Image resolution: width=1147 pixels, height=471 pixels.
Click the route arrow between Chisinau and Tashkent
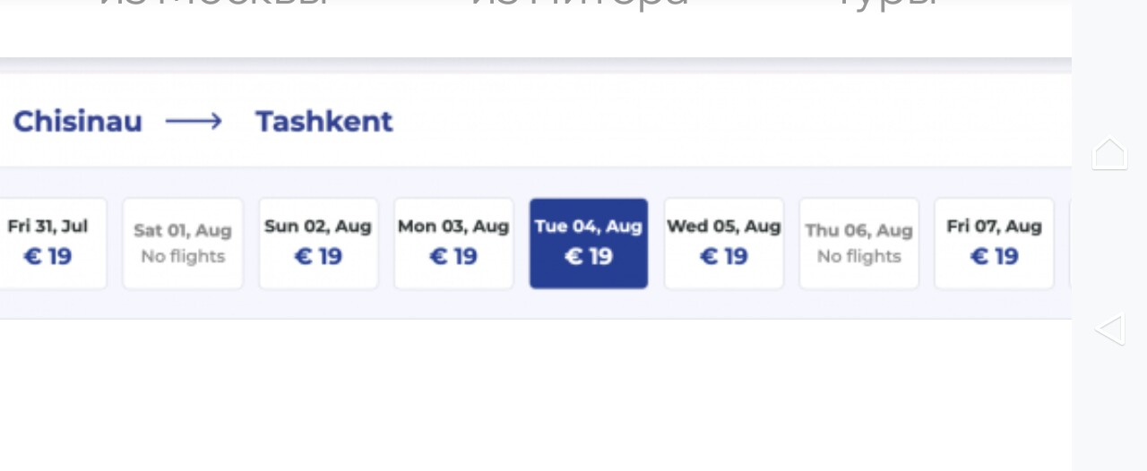[194, 122]
